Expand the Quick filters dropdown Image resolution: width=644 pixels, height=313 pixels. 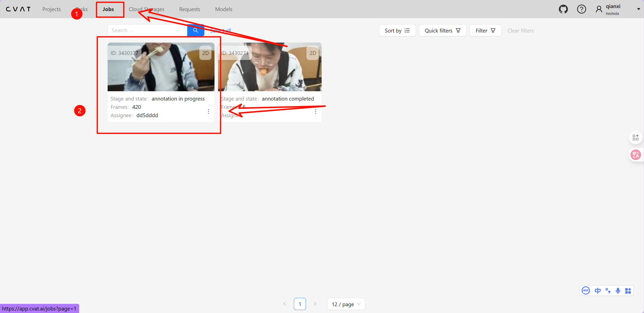point(442,30)
